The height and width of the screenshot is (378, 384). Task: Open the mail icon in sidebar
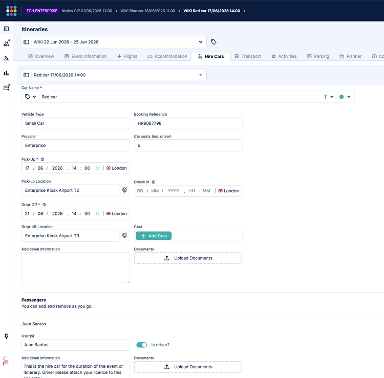[x=6, y=88]
